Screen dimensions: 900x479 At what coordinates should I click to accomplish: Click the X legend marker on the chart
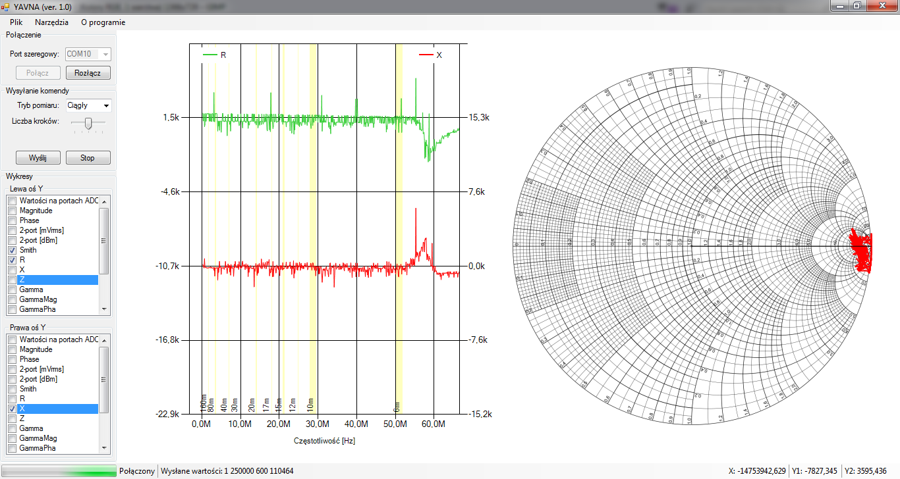pos(426,55)
